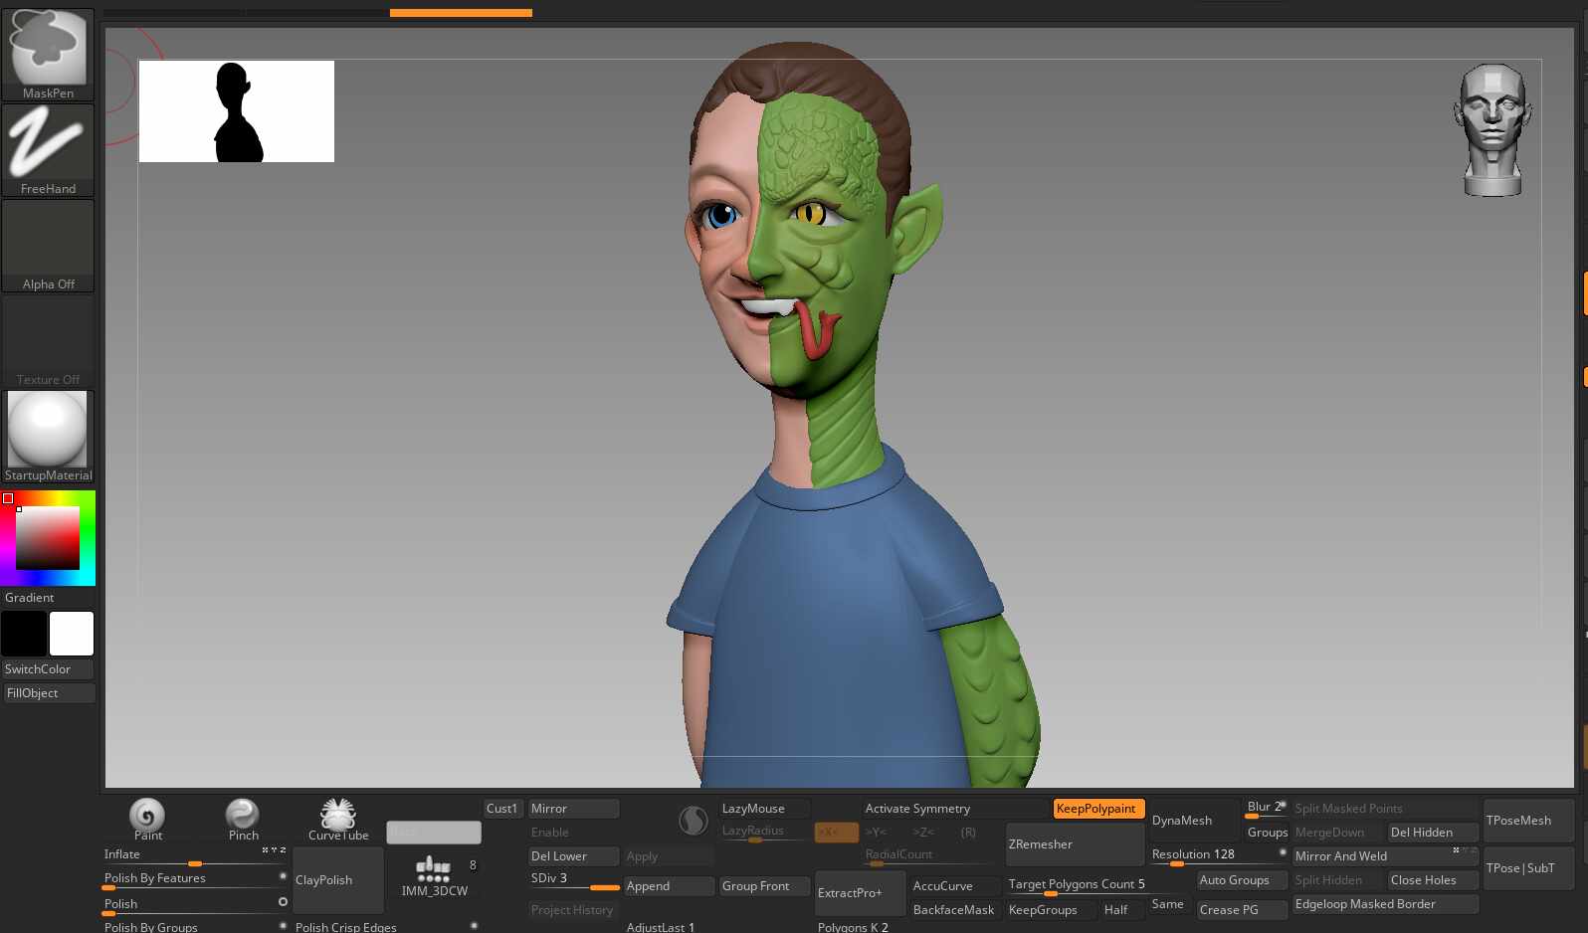
Task: Disable the KeepPolypaint toggle
Action: 1097,809
